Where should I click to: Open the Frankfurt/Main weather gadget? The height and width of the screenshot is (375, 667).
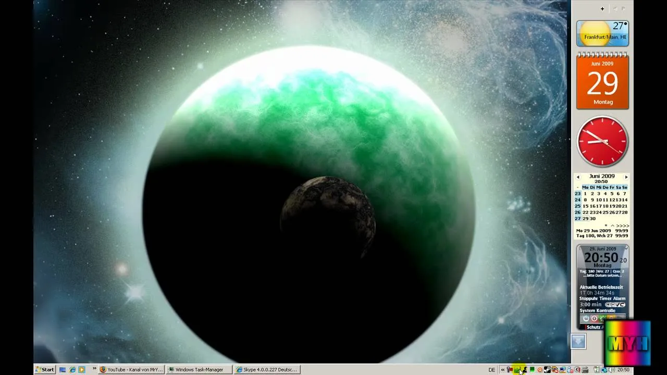602,33
